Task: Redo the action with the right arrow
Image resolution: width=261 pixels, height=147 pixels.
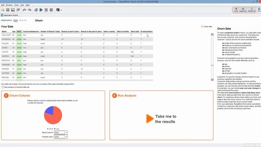Action: pos(30,10)
